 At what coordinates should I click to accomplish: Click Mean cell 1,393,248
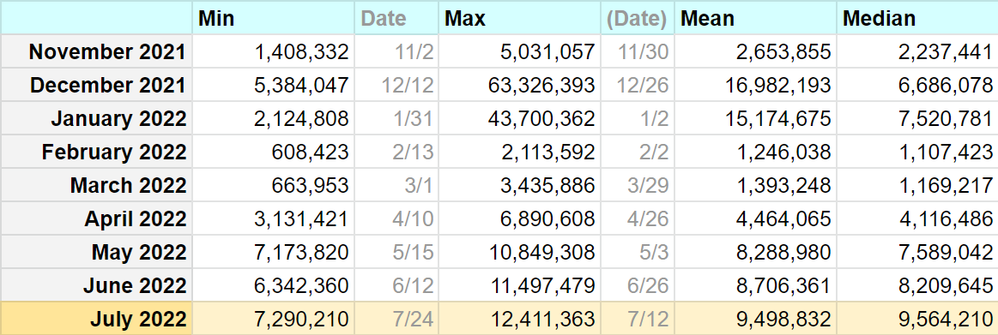755,185
